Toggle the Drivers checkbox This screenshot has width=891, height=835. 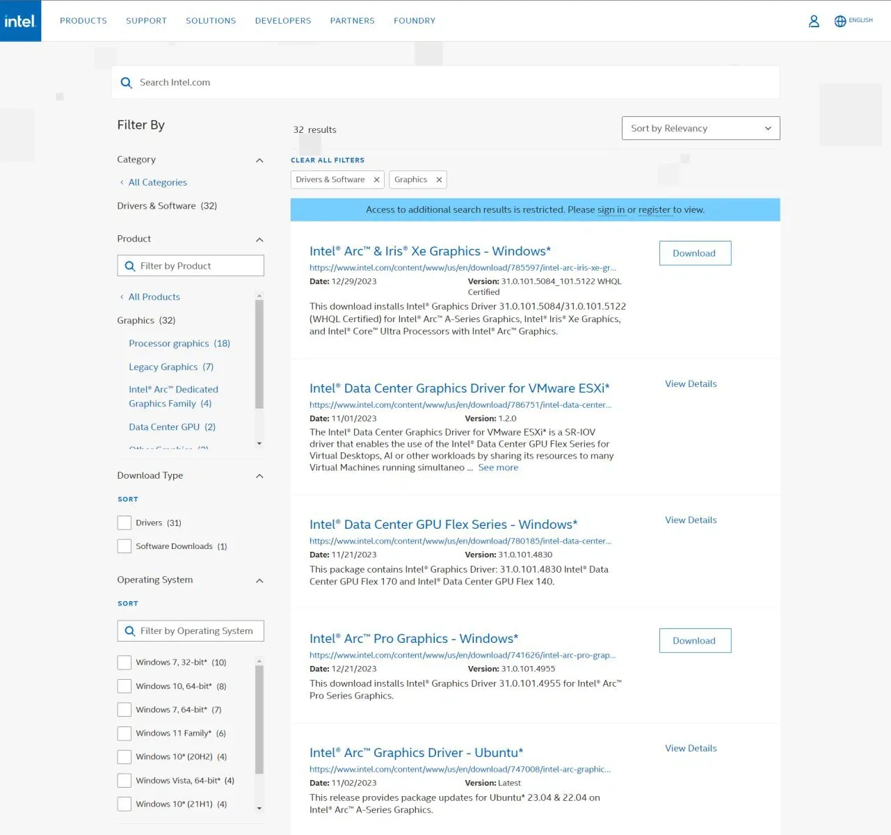125,523
